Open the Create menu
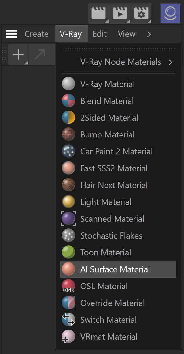Viewport: 184px width, 354px height. click(x=36, y=34)
